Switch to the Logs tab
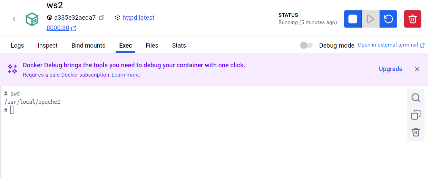This screenshot has height=178, width=430. pos(17,46)
